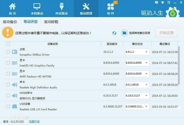Check the Synaptics SMBus Driver checkbox
This screenshot has height=125, width=184.
coord(8,52)
